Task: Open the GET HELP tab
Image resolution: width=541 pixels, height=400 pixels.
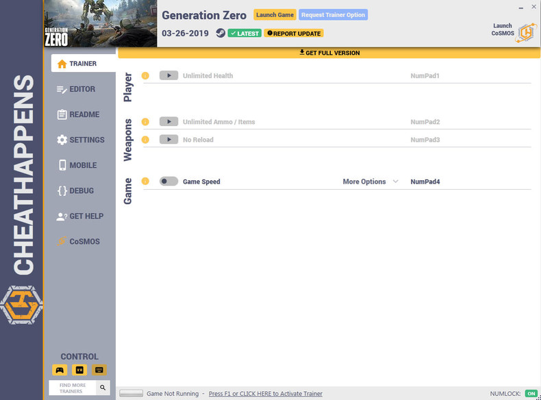Action: [x=81, y=216]
